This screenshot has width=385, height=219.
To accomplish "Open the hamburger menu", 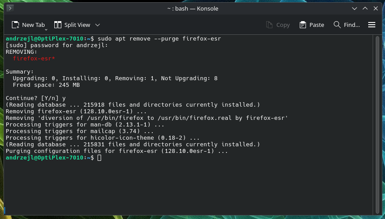I will (x=372, y=25).
